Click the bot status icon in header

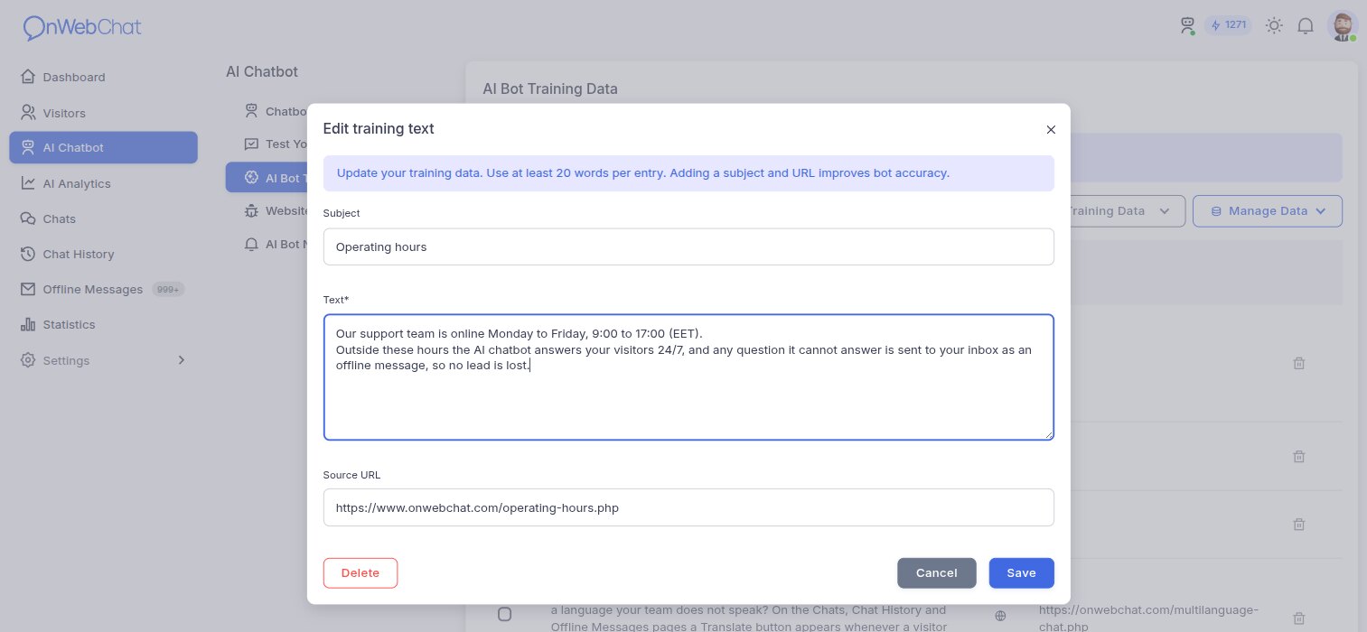click(1187, 26)
